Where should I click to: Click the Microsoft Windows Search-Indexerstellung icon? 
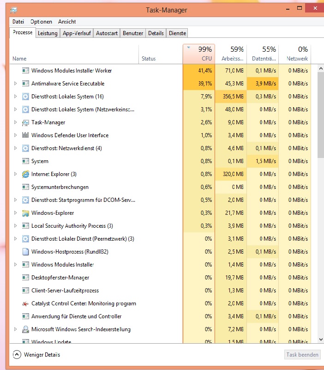tap(25, 329)
